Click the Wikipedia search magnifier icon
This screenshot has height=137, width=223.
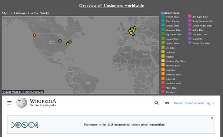[x=156, y=103]
